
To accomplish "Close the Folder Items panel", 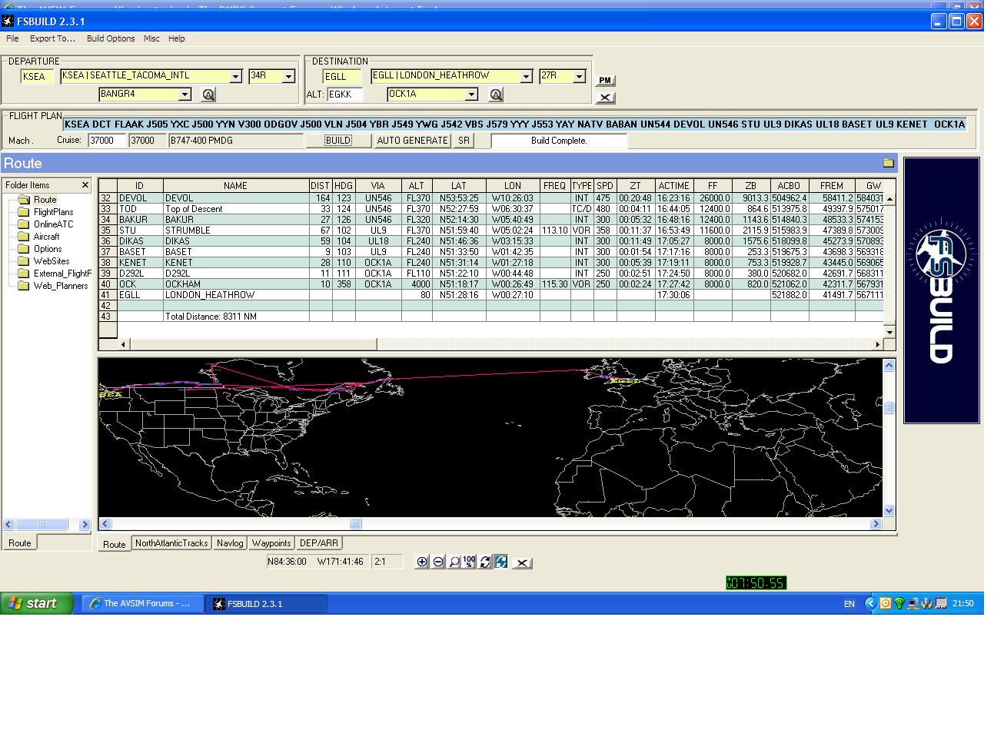I will 85,185.
